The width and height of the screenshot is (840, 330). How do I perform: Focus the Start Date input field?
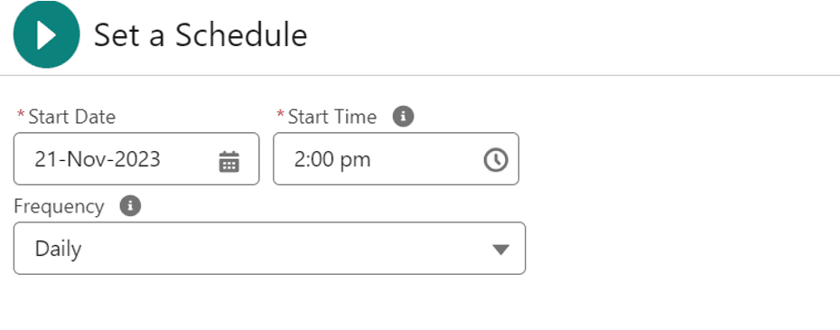point(136,159)
